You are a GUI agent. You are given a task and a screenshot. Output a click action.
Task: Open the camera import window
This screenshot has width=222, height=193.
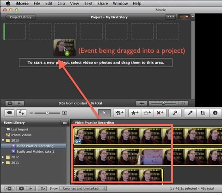pos(10,113)
